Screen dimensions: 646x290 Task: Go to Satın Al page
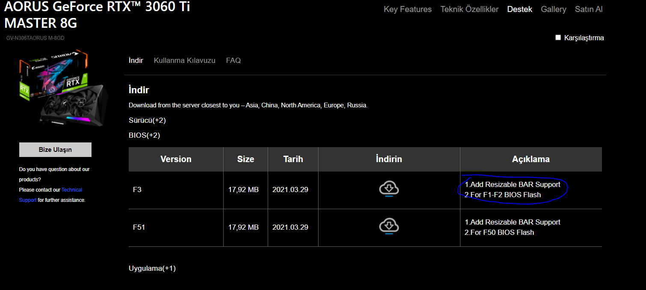[589, 9]
